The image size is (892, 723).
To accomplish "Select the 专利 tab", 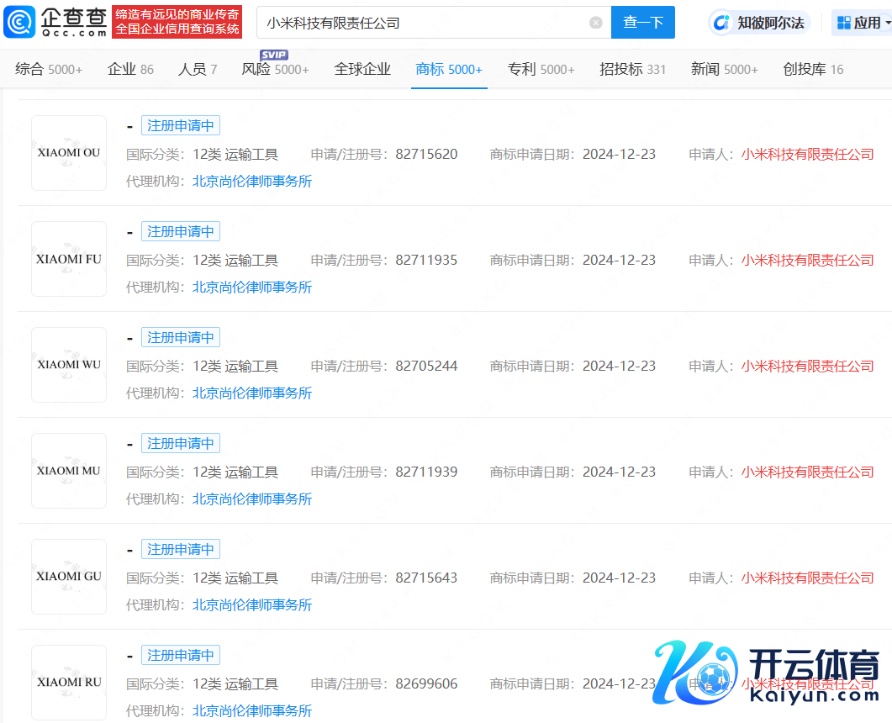I will point(541,69).
